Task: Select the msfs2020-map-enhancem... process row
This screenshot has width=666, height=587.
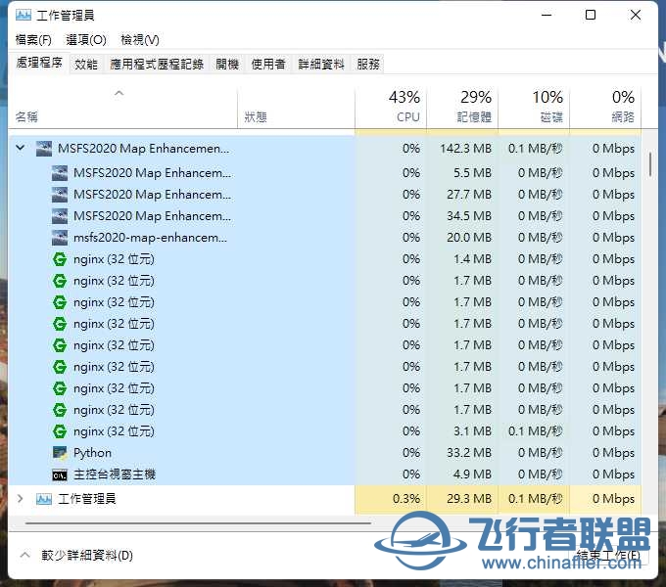Action: click(324, 238)
